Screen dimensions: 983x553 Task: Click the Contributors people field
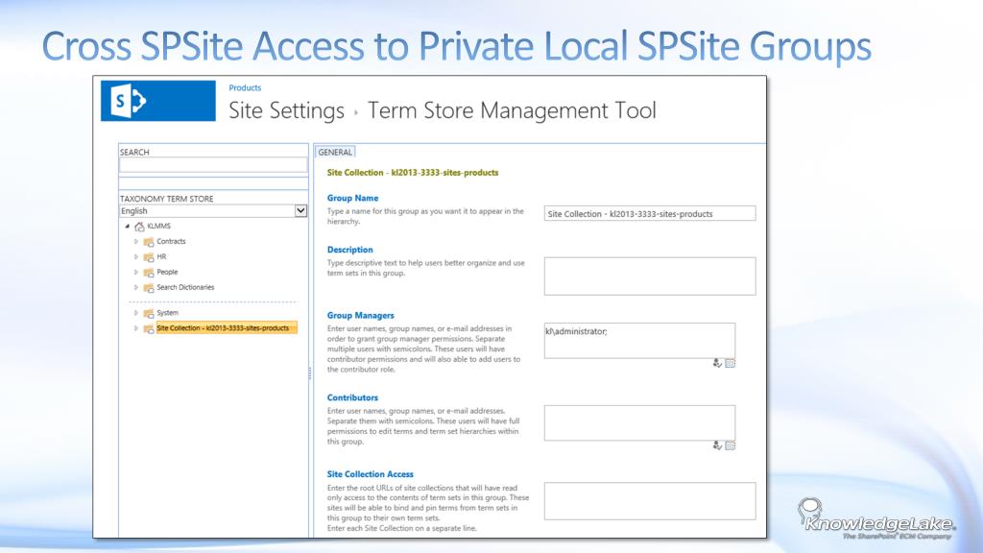click(639, 422)
